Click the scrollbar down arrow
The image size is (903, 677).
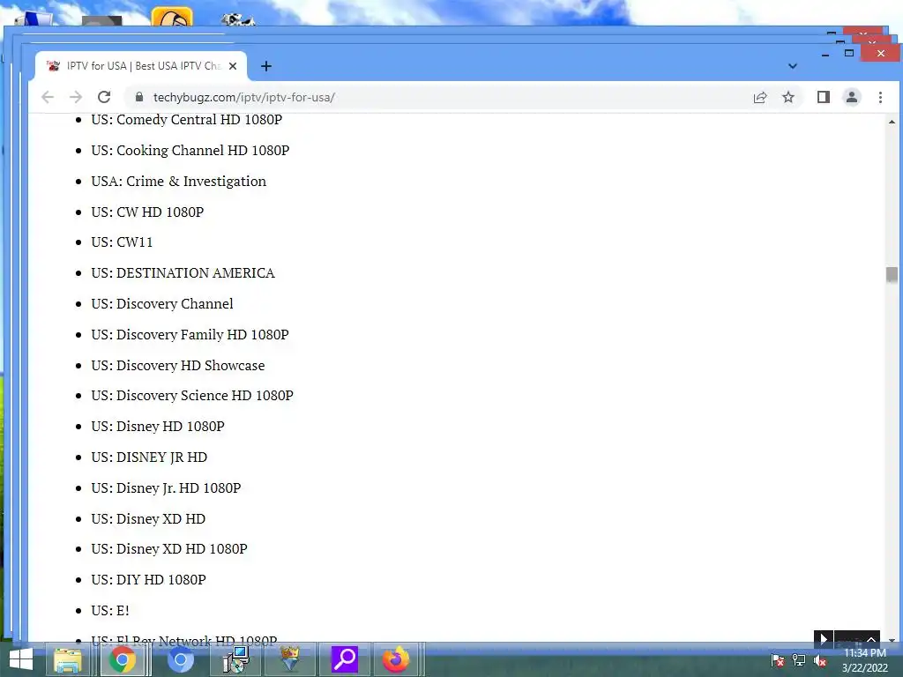click(892, 640)
